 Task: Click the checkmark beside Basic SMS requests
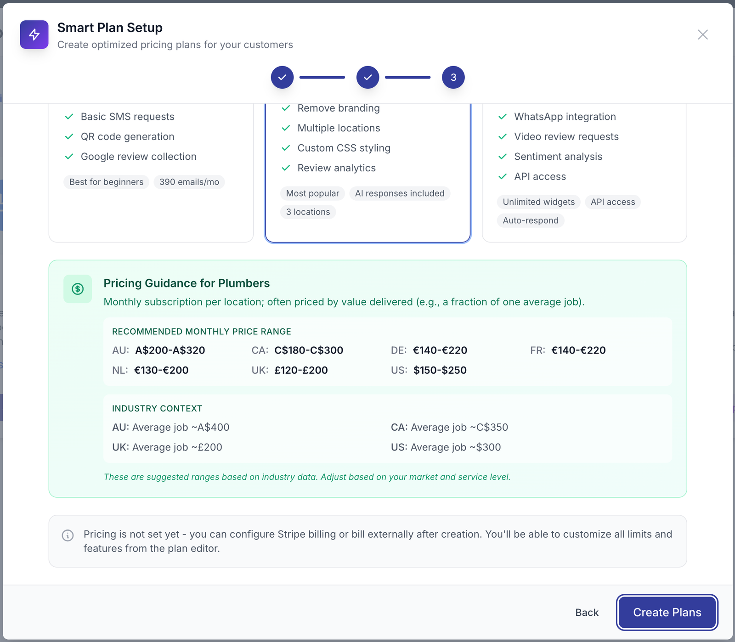tap(69, 117)
